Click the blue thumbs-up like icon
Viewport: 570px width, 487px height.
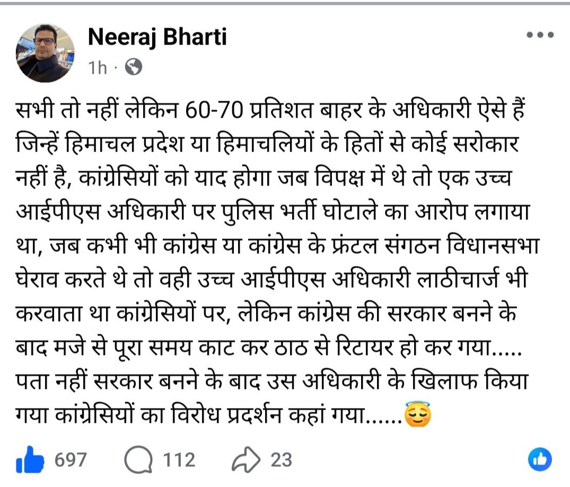point(30,461)
